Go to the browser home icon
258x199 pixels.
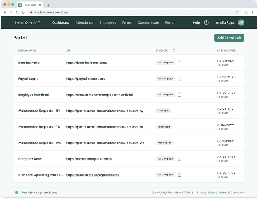pyautogui.click(x=23, y=12)
